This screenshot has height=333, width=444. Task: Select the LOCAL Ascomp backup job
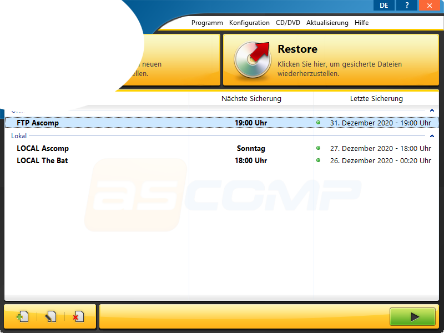tap(221, 148)
